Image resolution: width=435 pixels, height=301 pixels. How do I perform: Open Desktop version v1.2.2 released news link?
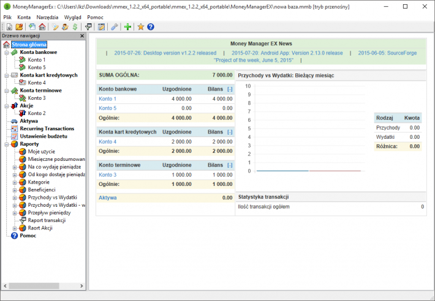coord(165,53)
